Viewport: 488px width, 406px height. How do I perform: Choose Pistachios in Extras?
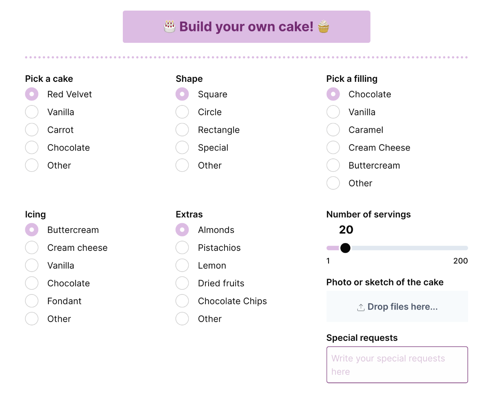click(x=182, y=248)
